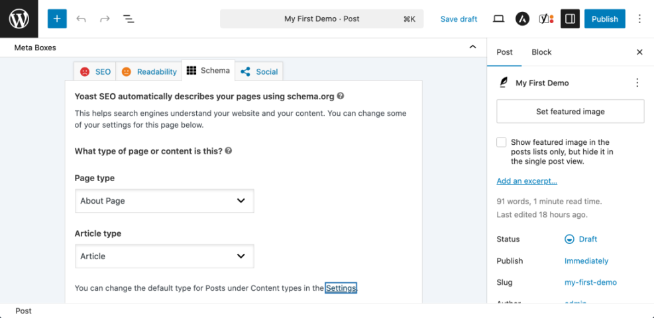Edit the my-first-demo slug

590,282
